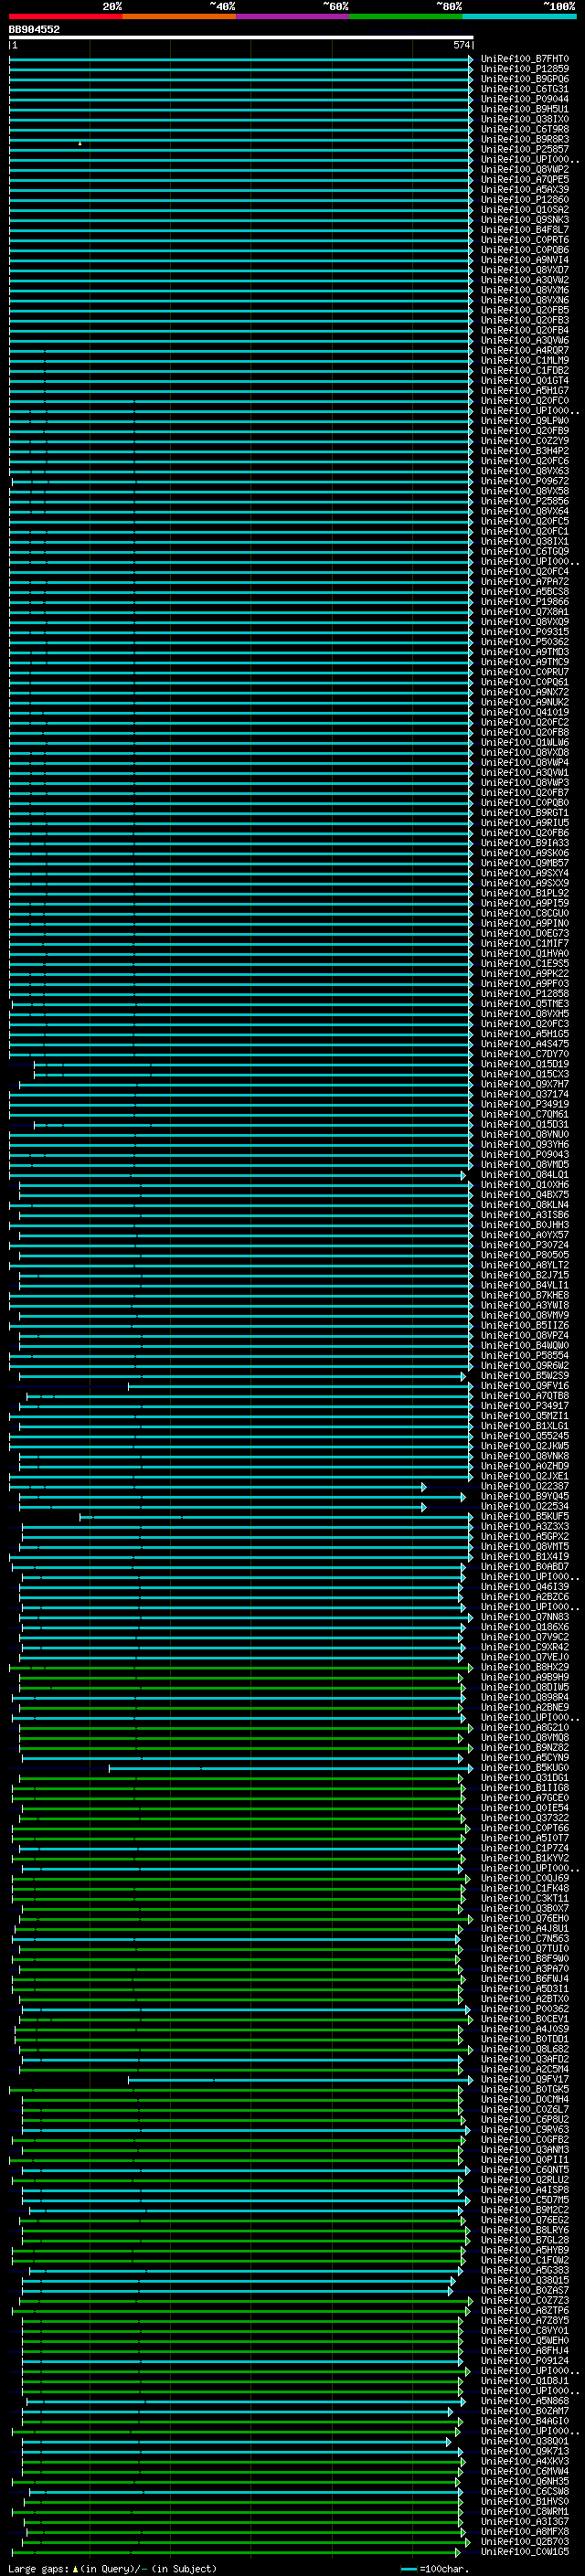Viewport: 585px width, 2576px height.
Task: Select label UniRef100_B3H4P2
Action: [525, 451]
